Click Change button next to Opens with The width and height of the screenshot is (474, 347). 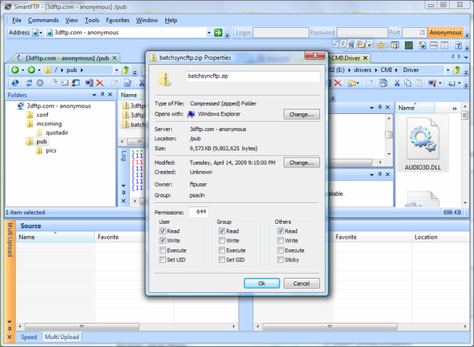[x=302, y=114]
